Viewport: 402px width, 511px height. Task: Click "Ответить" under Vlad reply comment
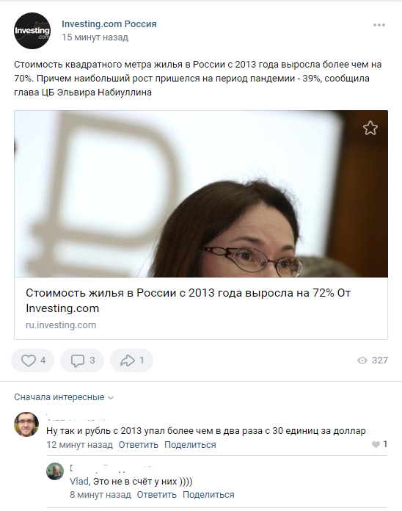[156, 495]
